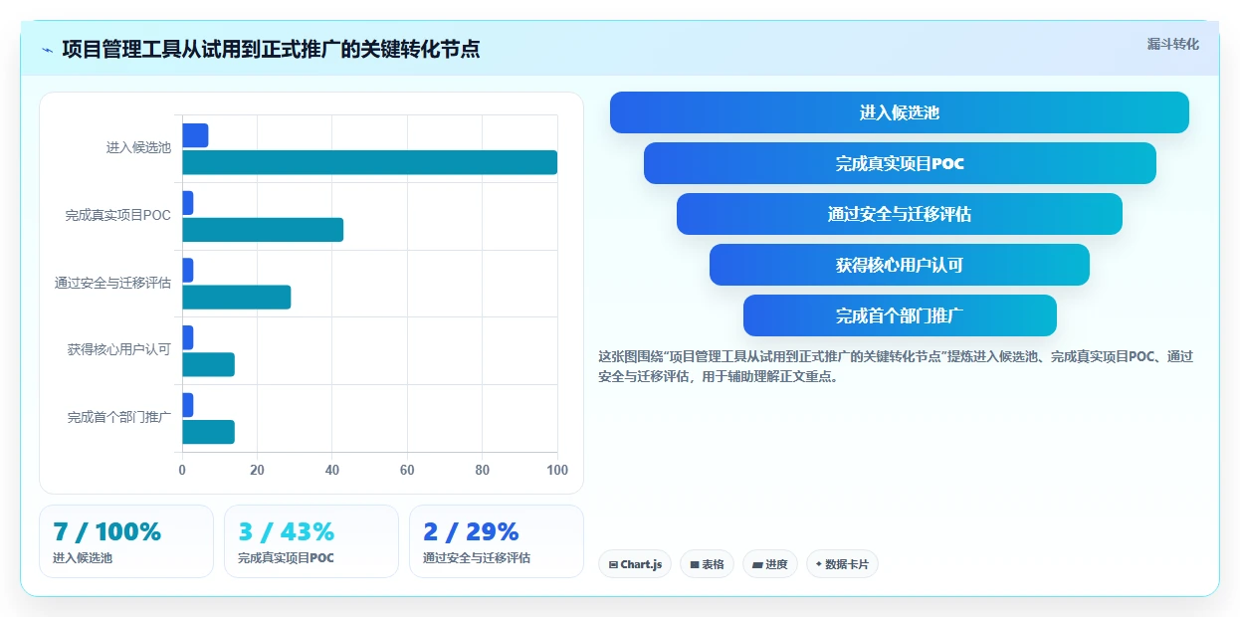
Task: Click the x-axis tick value 40
Action: pos(332,470)
